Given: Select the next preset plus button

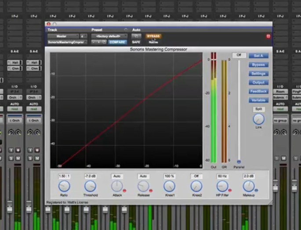Looking at the screenshot, I should click(x=99, y=42).
